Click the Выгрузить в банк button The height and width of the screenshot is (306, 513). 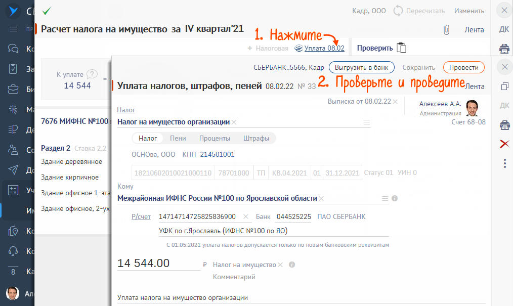pyautogui.click(x=362, y=67)
